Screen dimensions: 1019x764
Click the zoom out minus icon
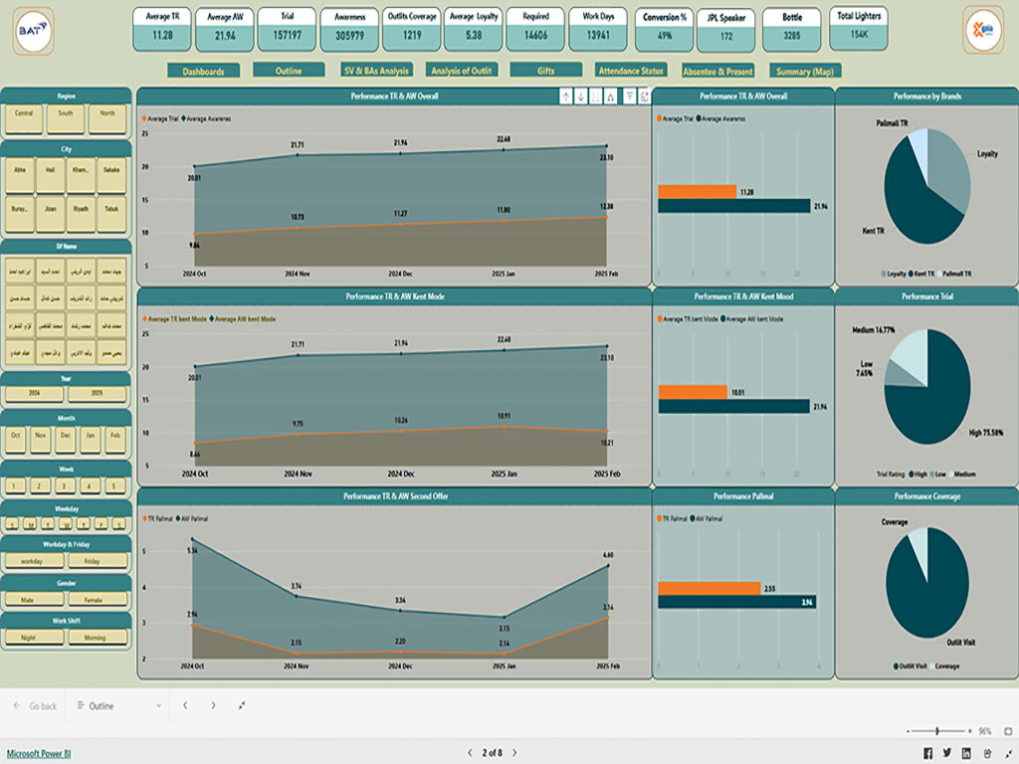908,731
